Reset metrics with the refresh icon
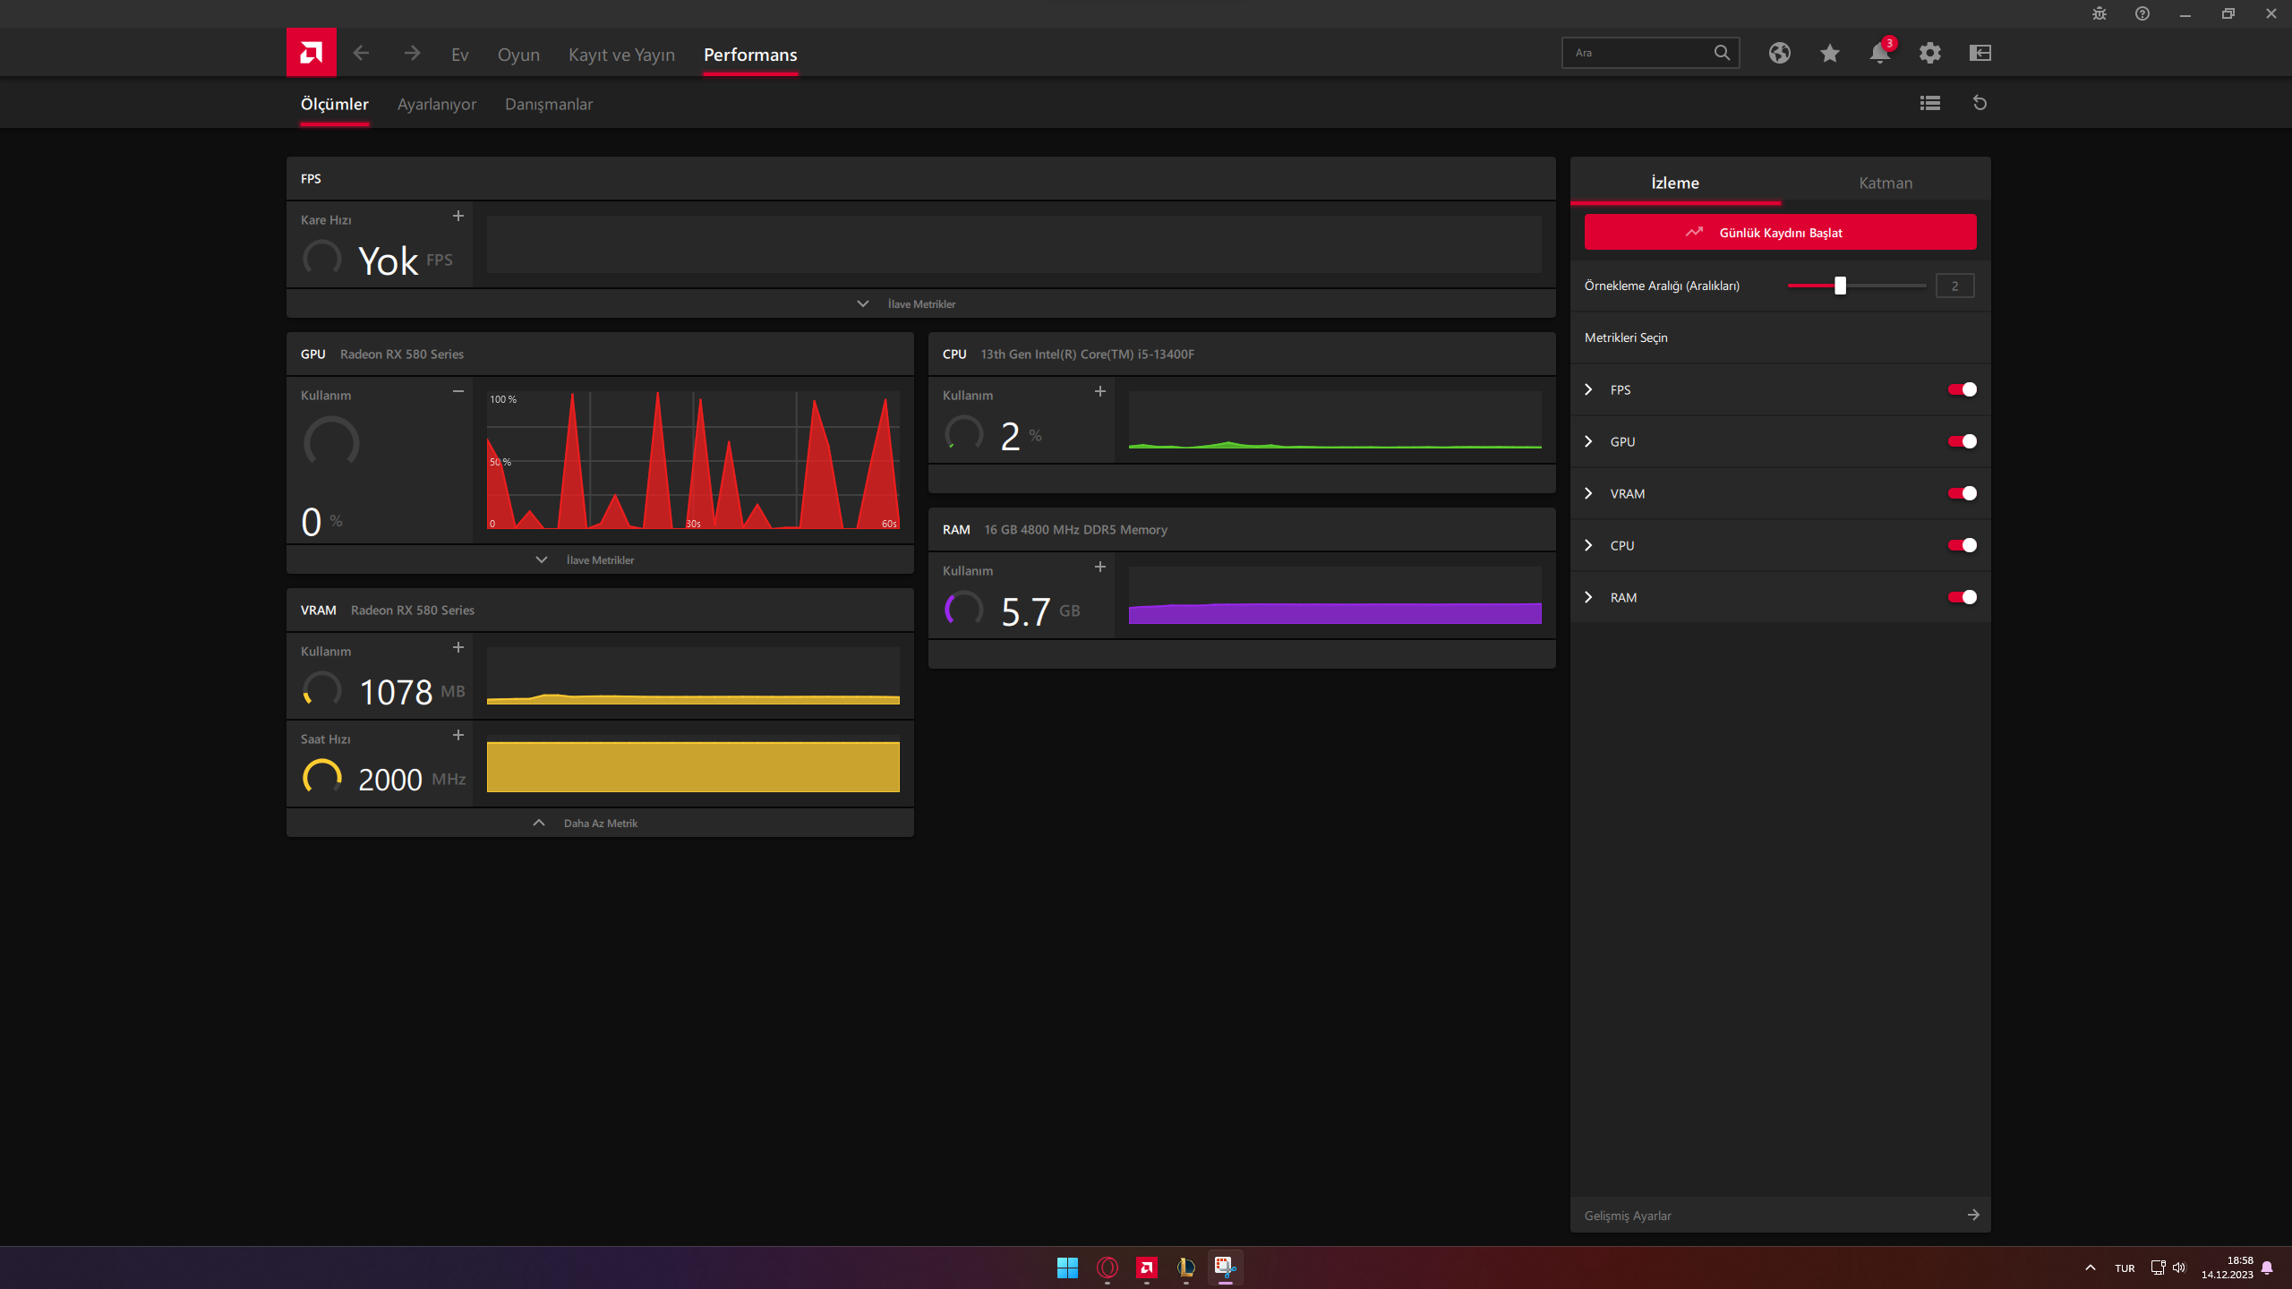This screenshot has height=1289, width=2292. (x=1980, y=103)
